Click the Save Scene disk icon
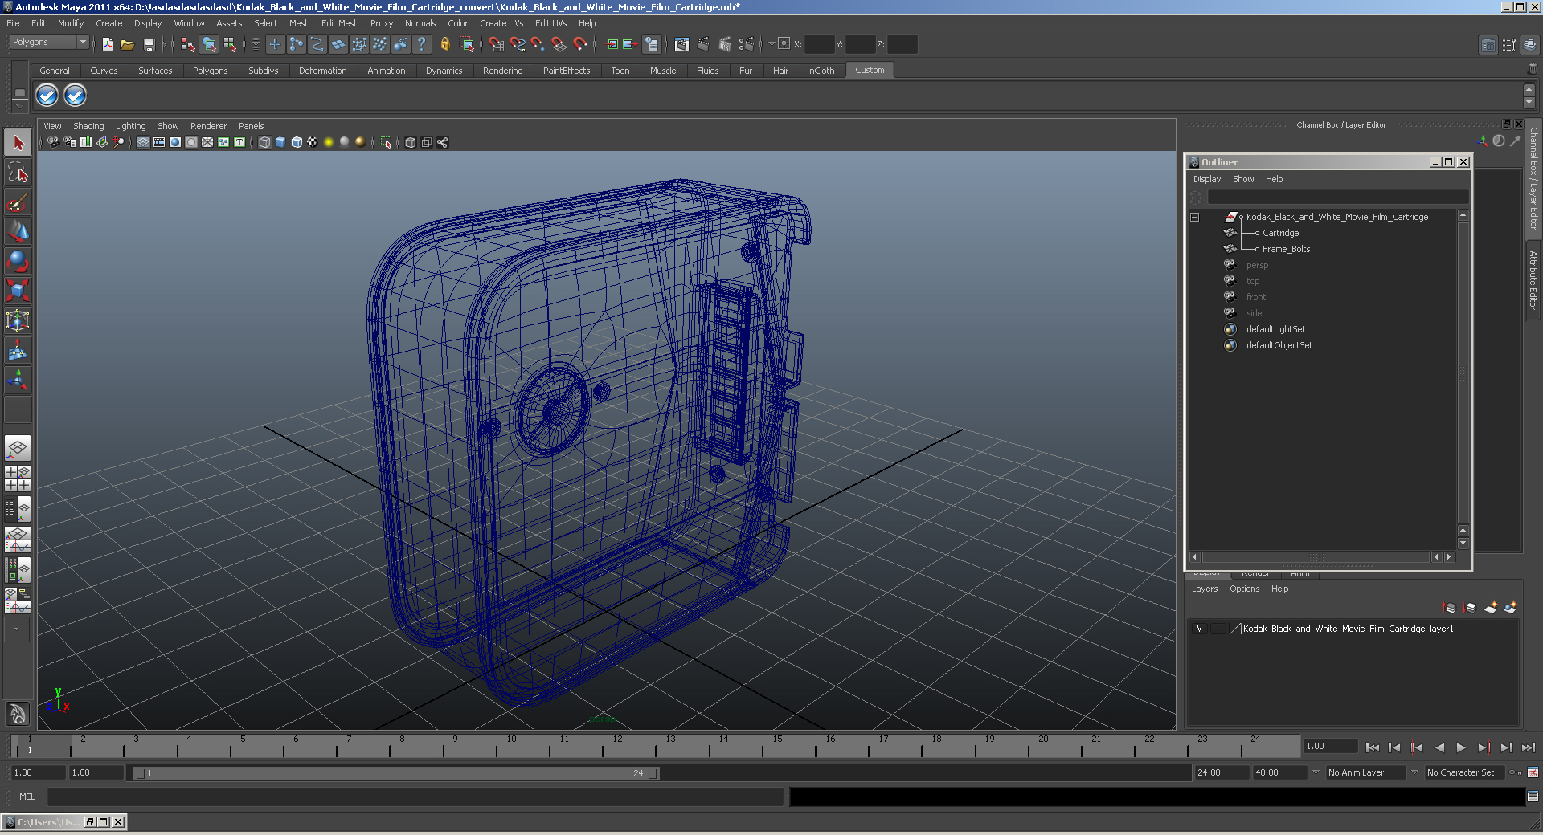 coord(149,44)
